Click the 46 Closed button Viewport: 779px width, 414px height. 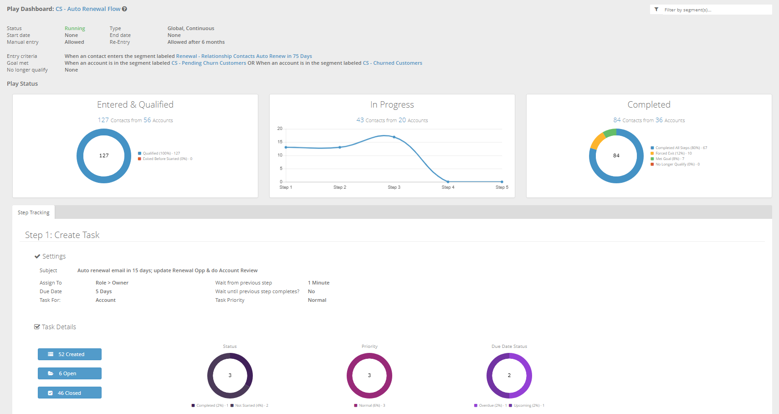click(x=70, y=393)
